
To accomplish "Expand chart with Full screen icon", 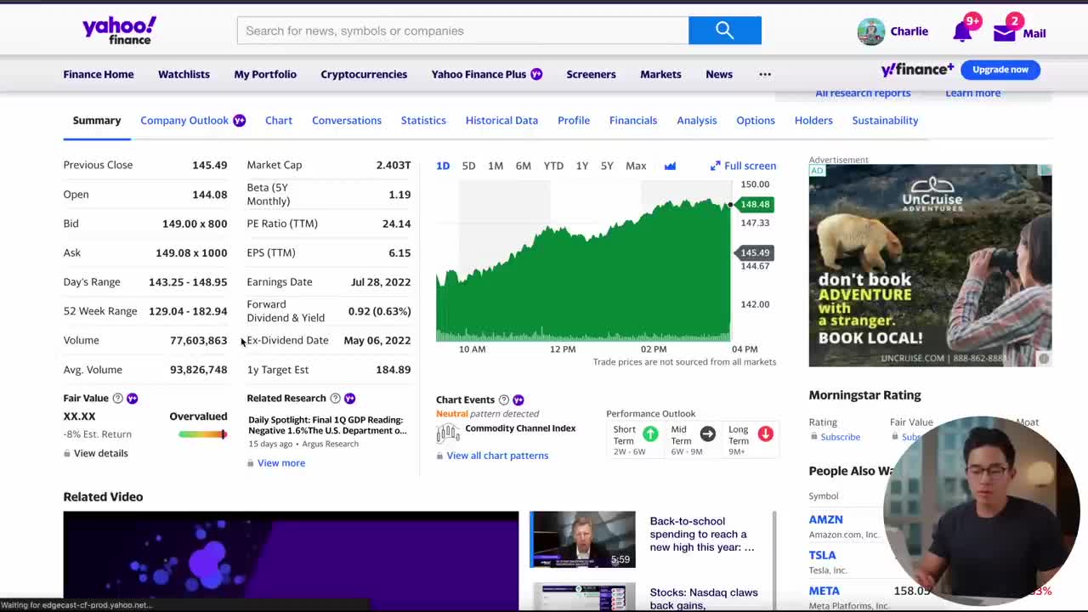I will 715,166.
